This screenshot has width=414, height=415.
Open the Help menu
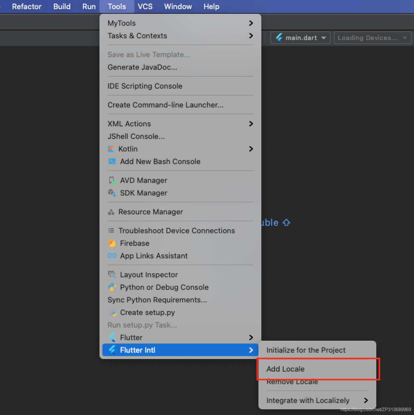tap(211, 7)
